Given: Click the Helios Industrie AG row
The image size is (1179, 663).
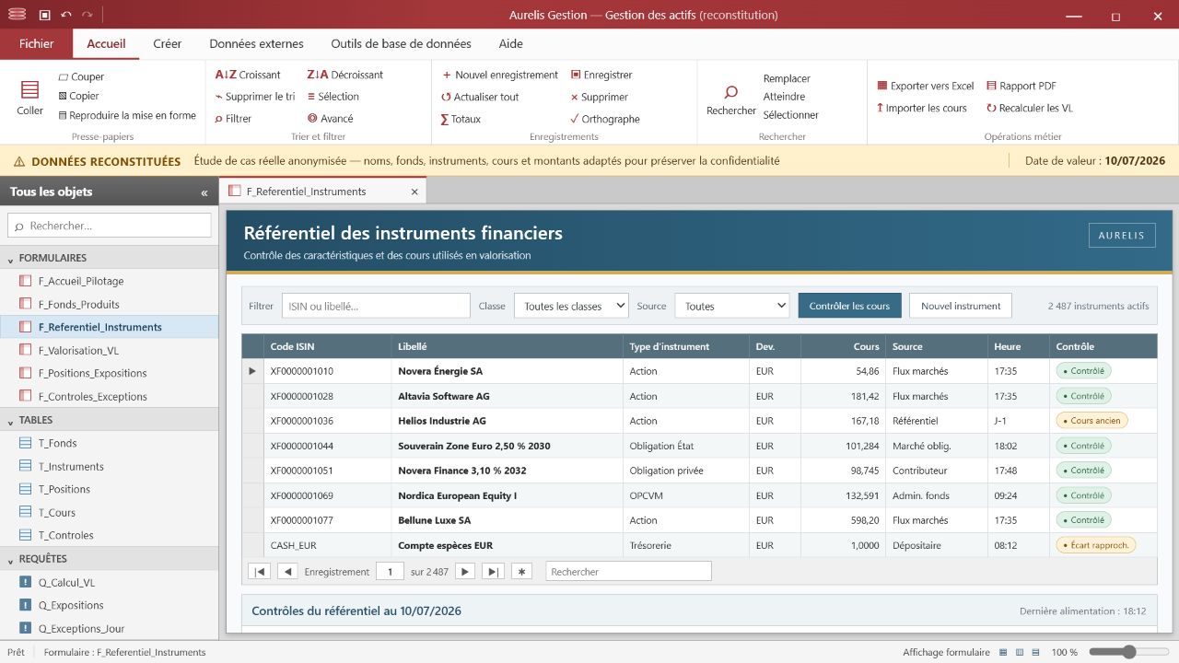Looking at the screenshot, I should 699,421.
